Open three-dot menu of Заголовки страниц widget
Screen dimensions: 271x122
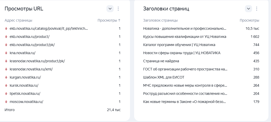tap(257, 9)
